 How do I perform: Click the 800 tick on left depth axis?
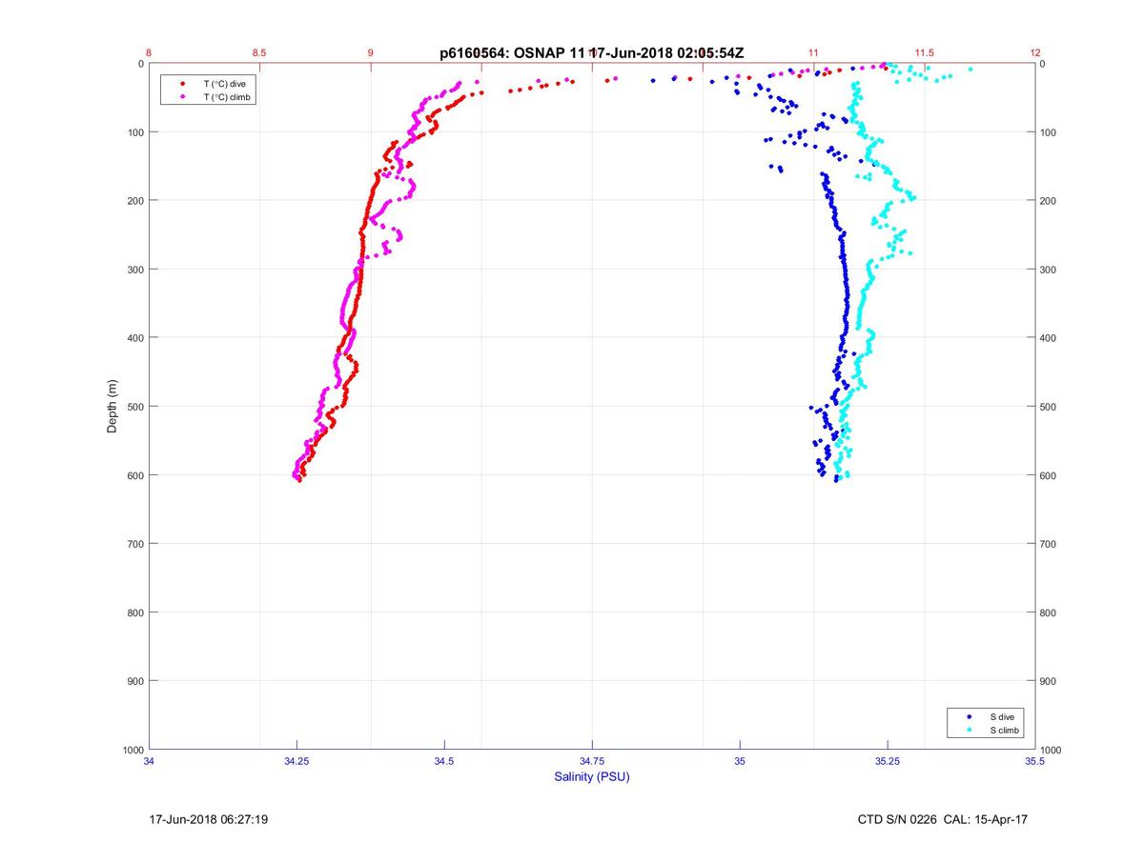134,612
